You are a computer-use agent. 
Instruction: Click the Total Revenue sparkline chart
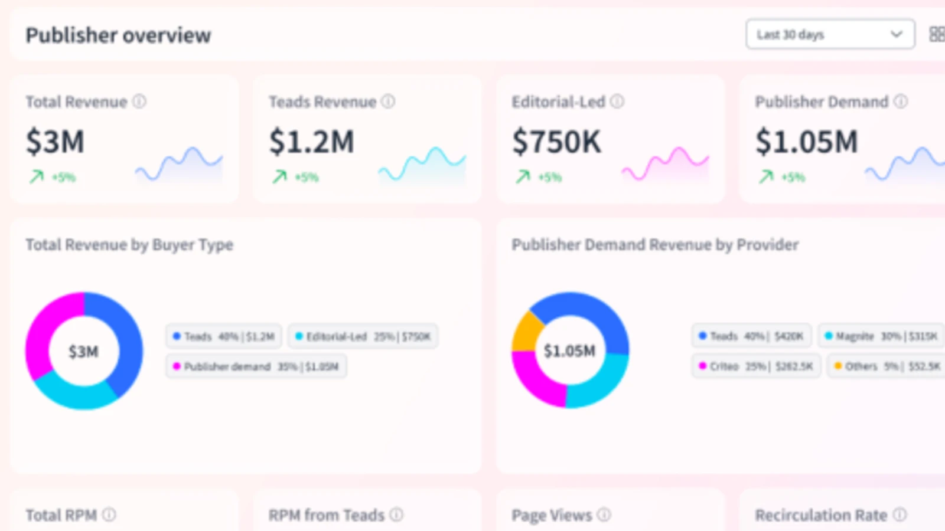179,165
